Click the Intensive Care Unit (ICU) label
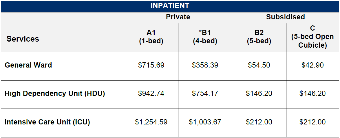 tap(47, 122)
